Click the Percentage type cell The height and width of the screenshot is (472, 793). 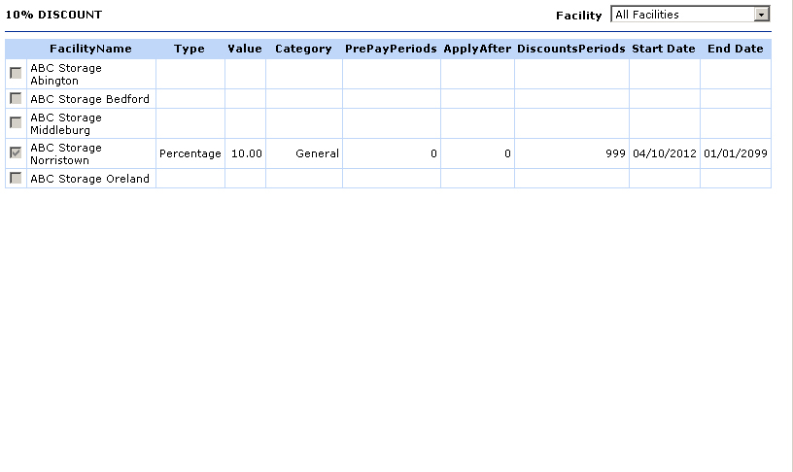tap(190, 153)
